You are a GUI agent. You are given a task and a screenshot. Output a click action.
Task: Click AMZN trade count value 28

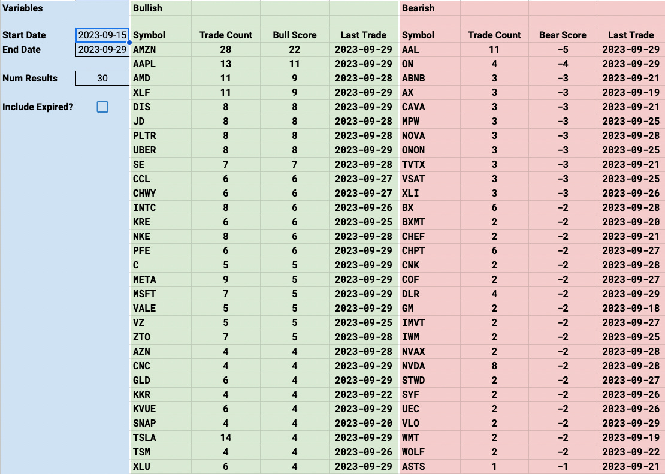click(x=226, y=50)
